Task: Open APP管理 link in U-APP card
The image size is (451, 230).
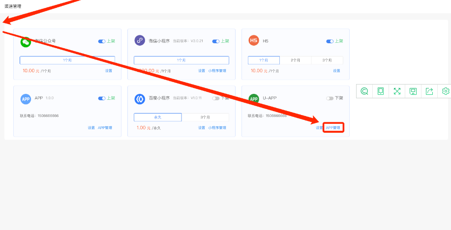Action: point(333,128)
